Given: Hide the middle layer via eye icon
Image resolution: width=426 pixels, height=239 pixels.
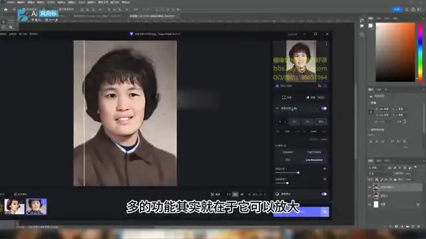Looking at the screenshot, I should click(x=369, y=196).
